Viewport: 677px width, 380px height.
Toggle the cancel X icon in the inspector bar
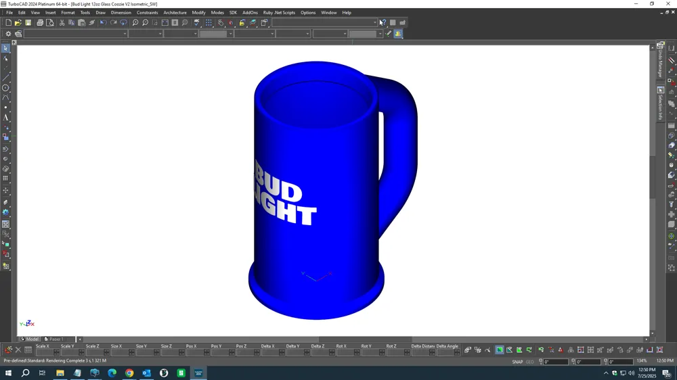click(x=18, y=350)
